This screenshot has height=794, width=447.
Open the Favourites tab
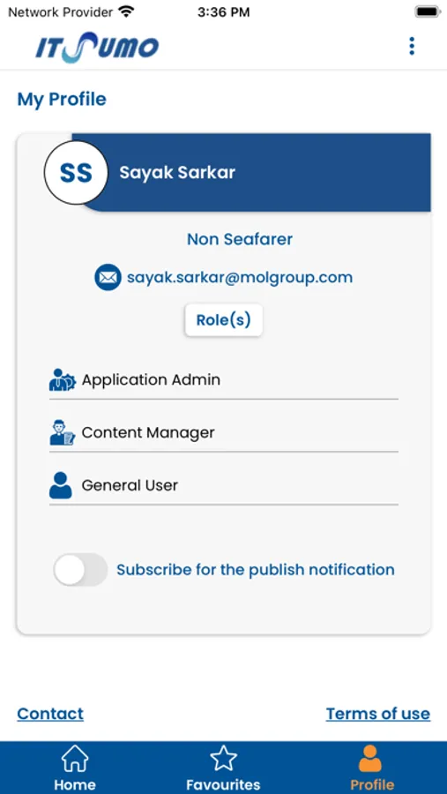[223, 768]
